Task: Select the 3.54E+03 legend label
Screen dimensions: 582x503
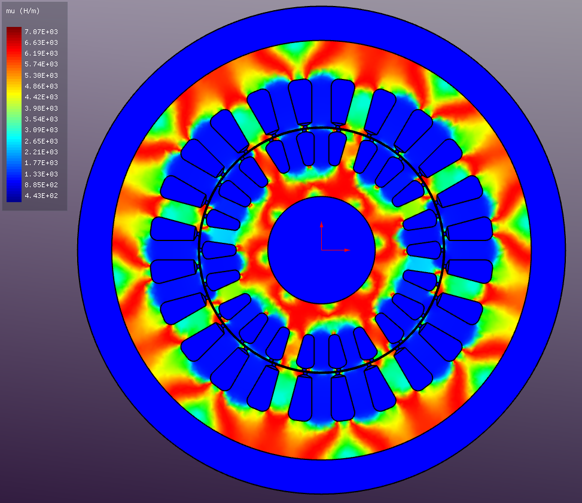Action: (41, 120)
